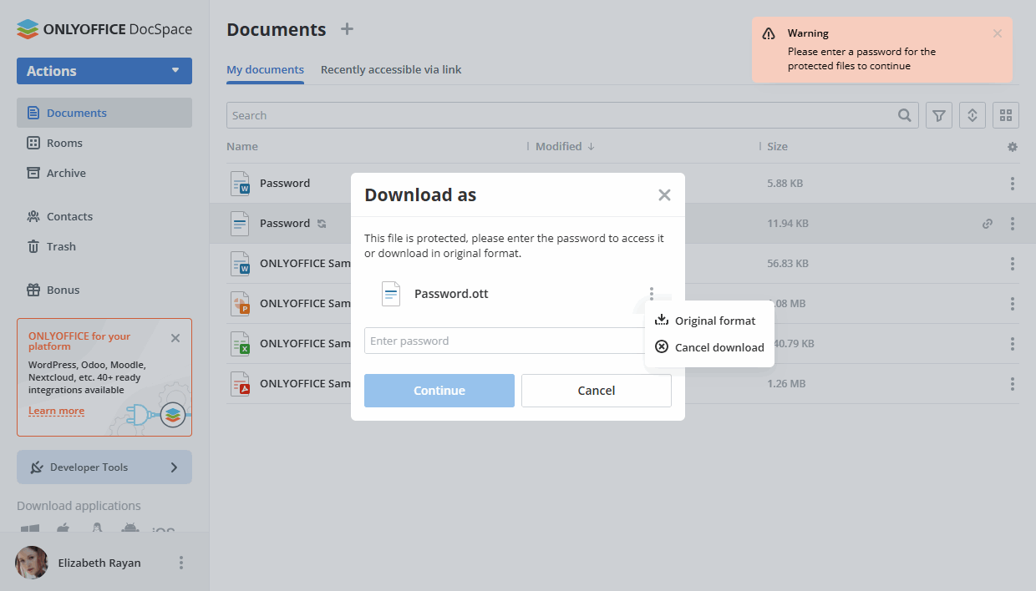
Task: Click the shared link icon on the Password row
Action: tap(988, 224)
